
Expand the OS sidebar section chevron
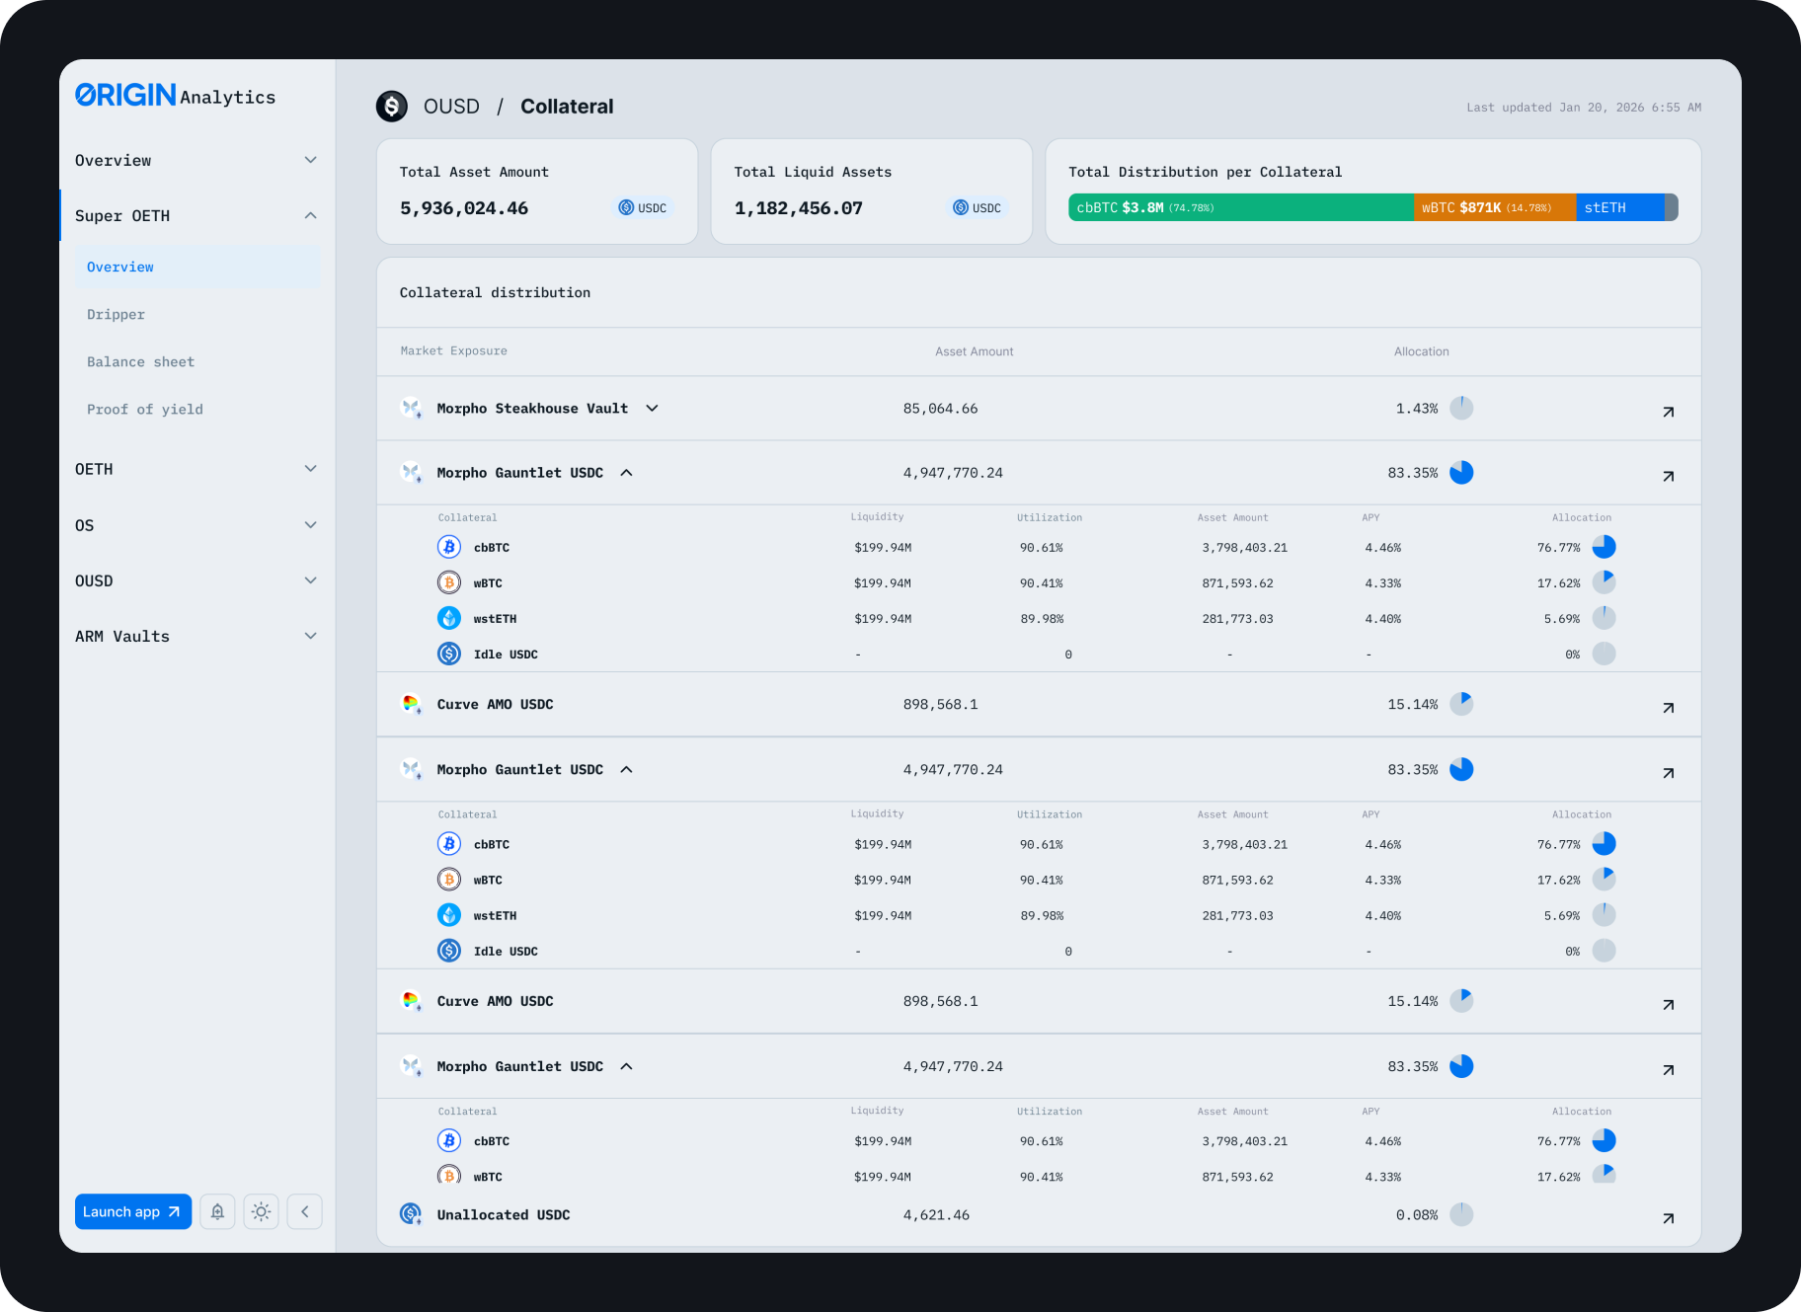(310, 524)
